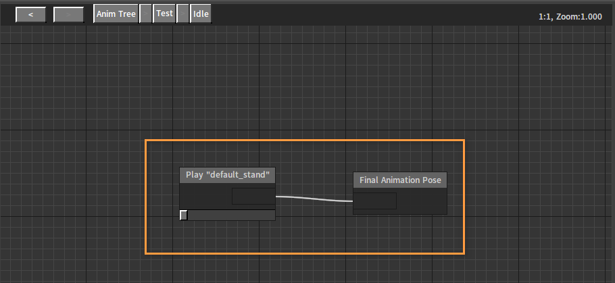615x283 pixels.
Task: Click the forward navigation arrow button
Action: click(68, 14)
